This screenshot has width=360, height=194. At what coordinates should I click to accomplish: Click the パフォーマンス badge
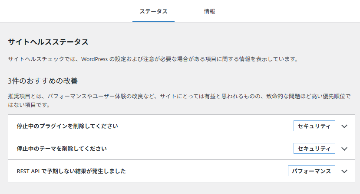click(311, 171)
